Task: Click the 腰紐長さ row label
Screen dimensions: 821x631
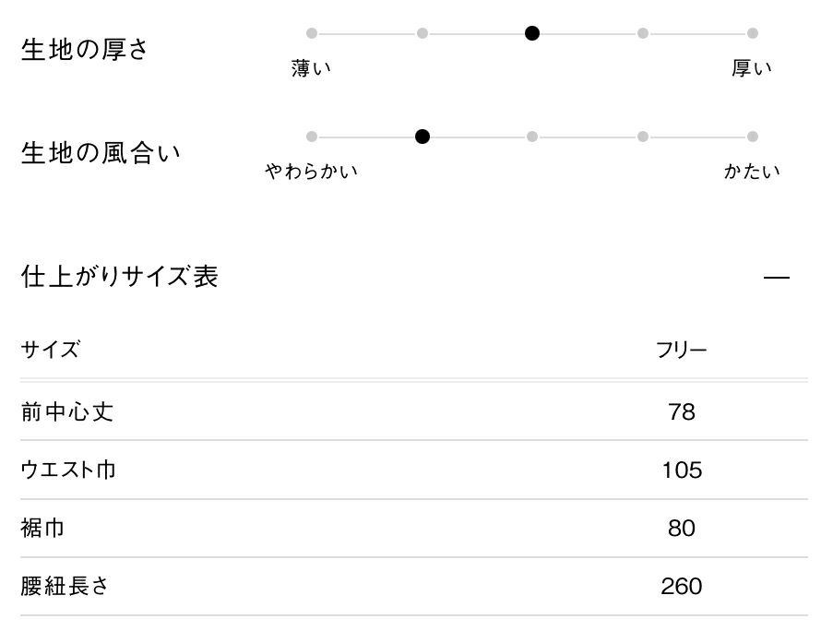Action: pos(65,586)
